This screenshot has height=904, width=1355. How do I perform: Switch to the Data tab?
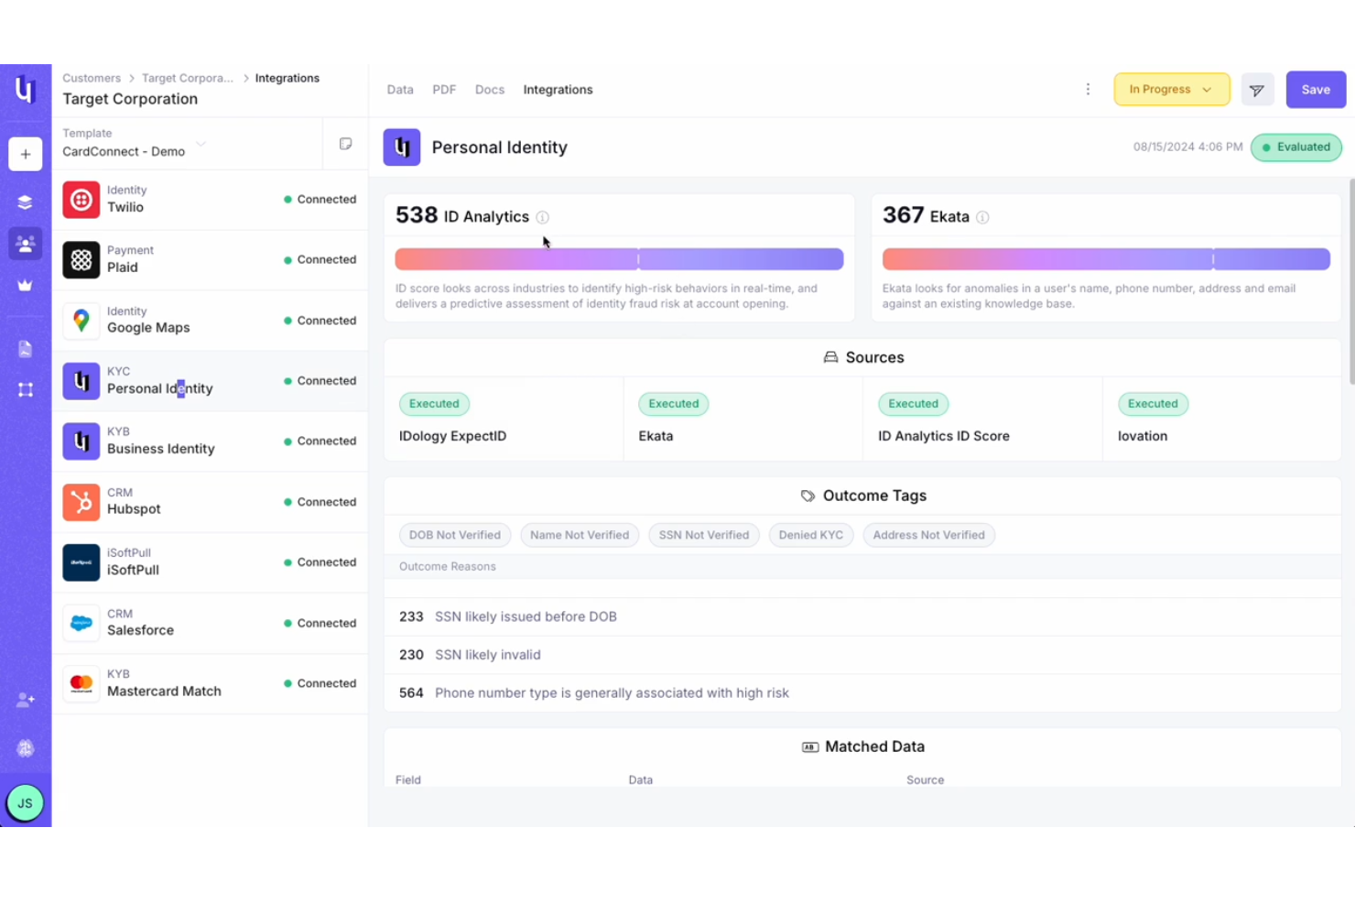tap(400, 90)
